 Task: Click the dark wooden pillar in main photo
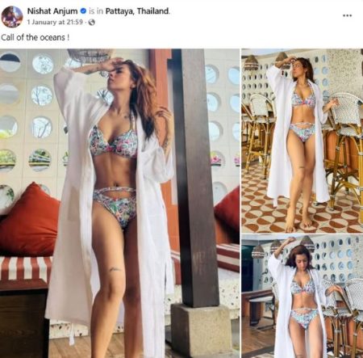coord(196,178)
